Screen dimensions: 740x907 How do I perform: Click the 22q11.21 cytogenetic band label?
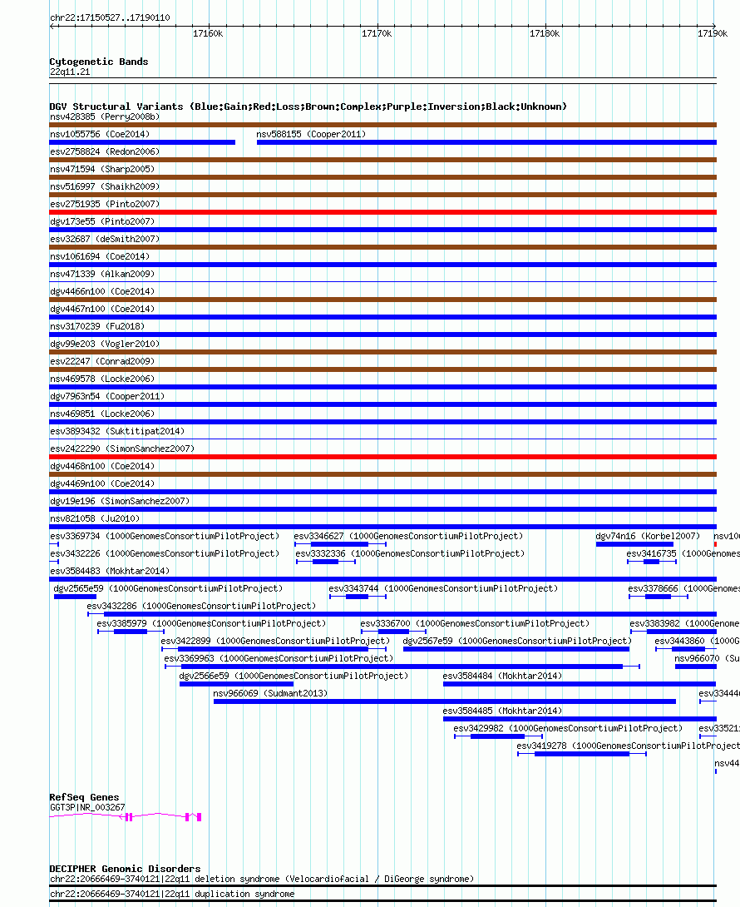click(x=70, y=72)
